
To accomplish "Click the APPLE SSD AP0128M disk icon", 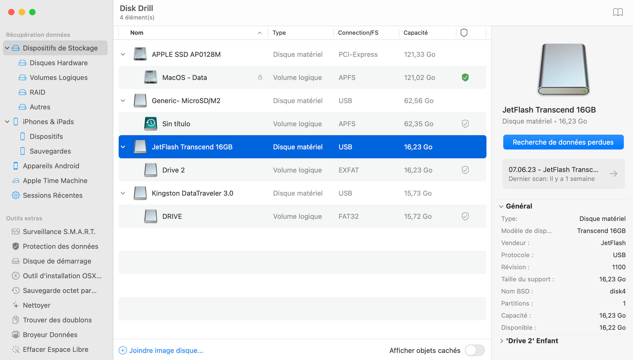I will click(140, 54).
